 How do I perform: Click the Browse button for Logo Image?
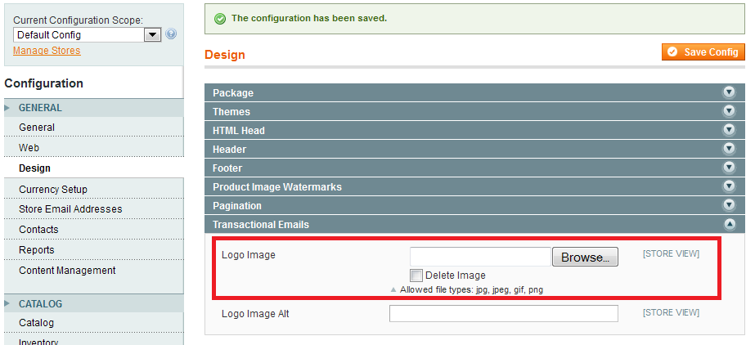click(x=585, y=257)
